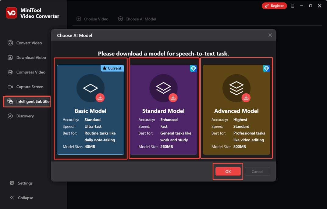
Task: Click the premium diamond badge on Advanced Model
Action: pos(266,68)
